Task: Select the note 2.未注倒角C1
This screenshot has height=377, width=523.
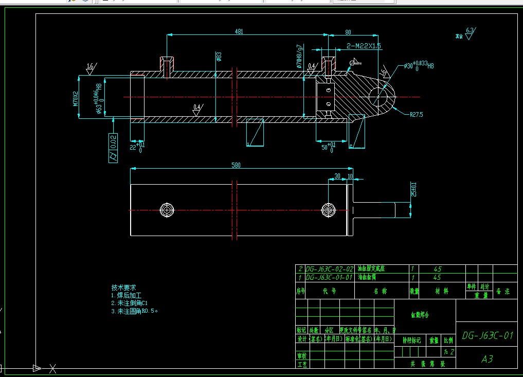Action: click(130, 303)
